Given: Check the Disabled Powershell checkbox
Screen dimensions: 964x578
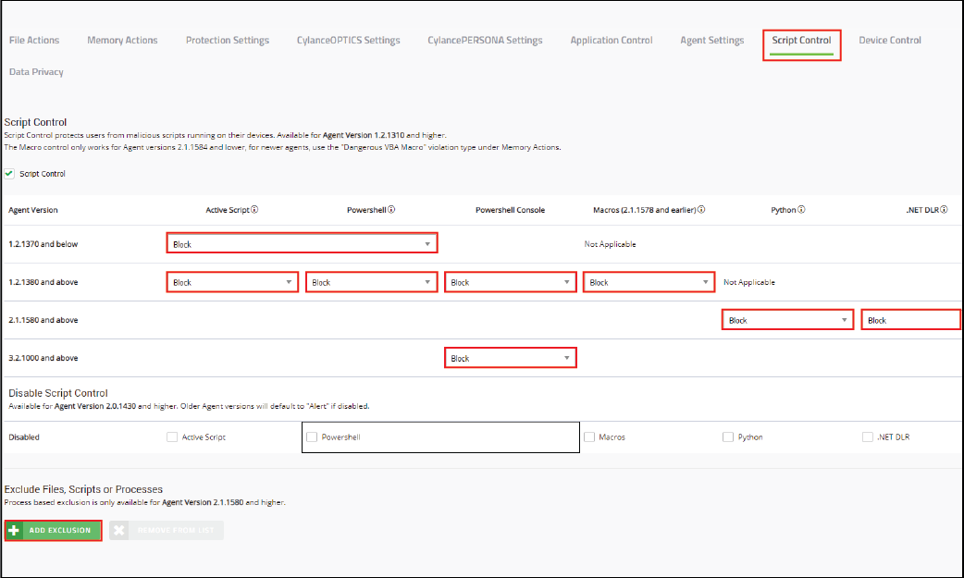Looking at the screenshot, I should point(312,437).
